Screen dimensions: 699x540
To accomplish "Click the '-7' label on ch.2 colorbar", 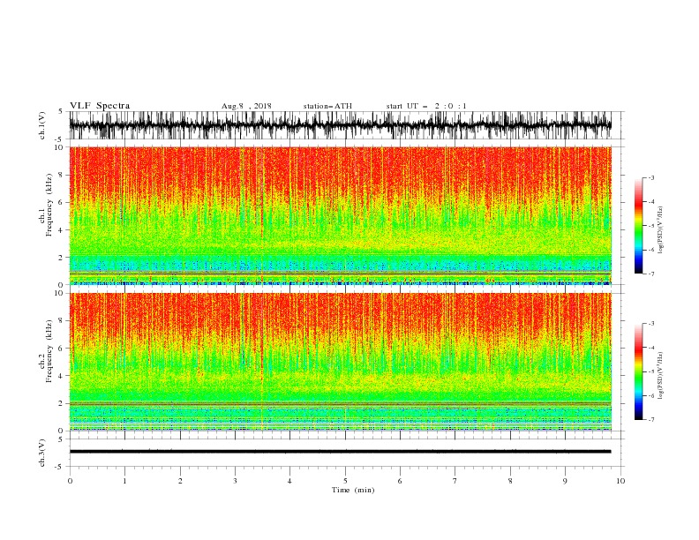I will [x=650, y=420].
